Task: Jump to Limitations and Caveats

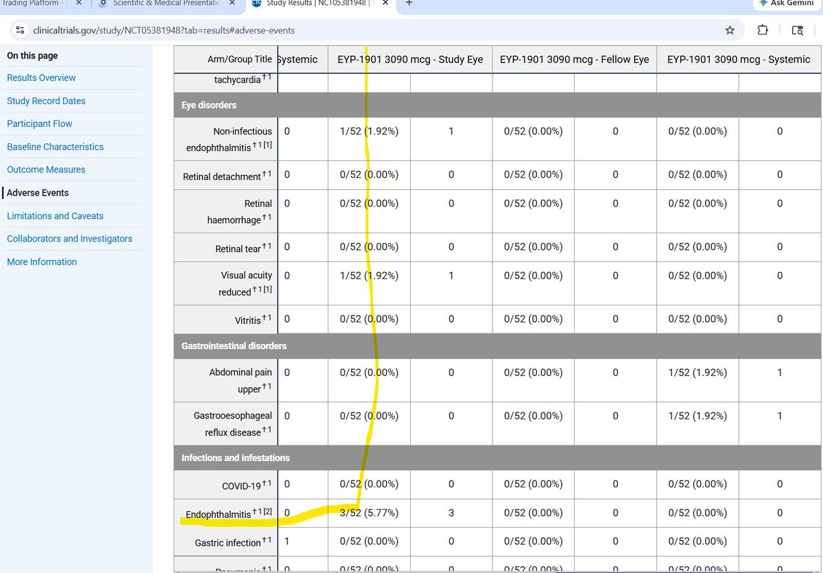Action: (x=55, y=215)
